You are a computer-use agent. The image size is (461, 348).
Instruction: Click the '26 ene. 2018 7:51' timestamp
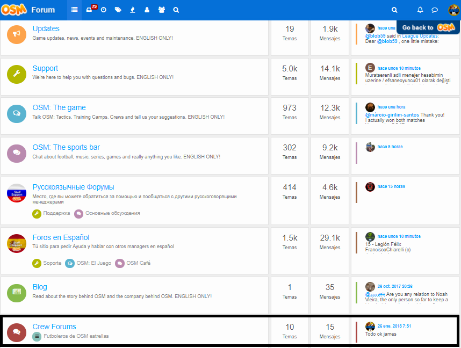pos(394,326)
